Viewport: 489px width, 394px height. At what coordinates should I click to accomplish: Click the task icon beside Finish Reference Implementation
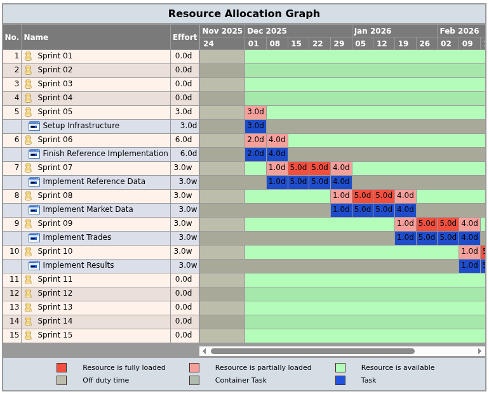click(x=34, y=154)
